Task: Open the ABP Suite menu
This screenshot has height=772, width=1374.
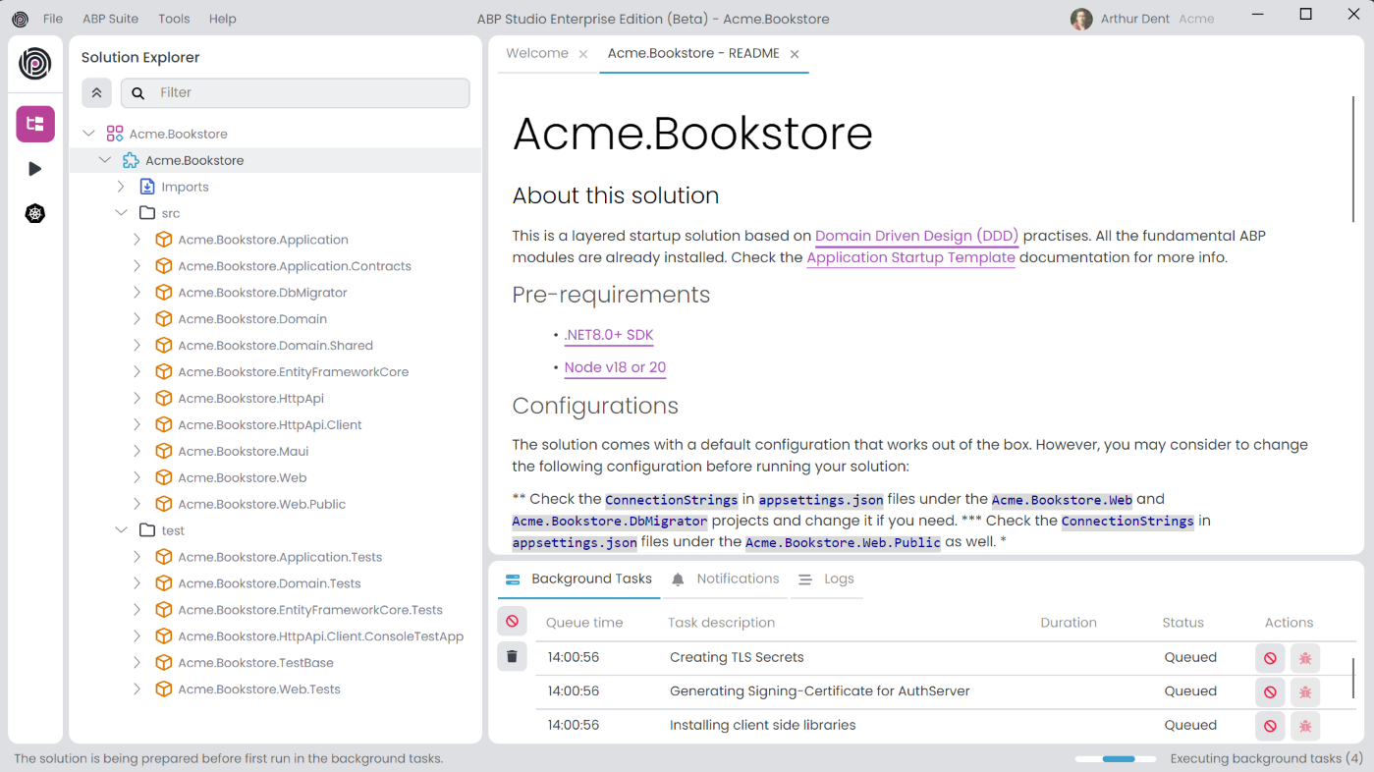Action: (111, 19)
